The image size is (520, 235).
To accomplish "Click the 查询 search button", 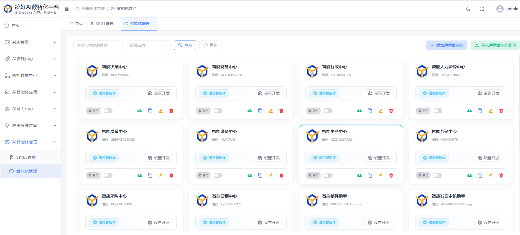I will (x=185, y=45).
